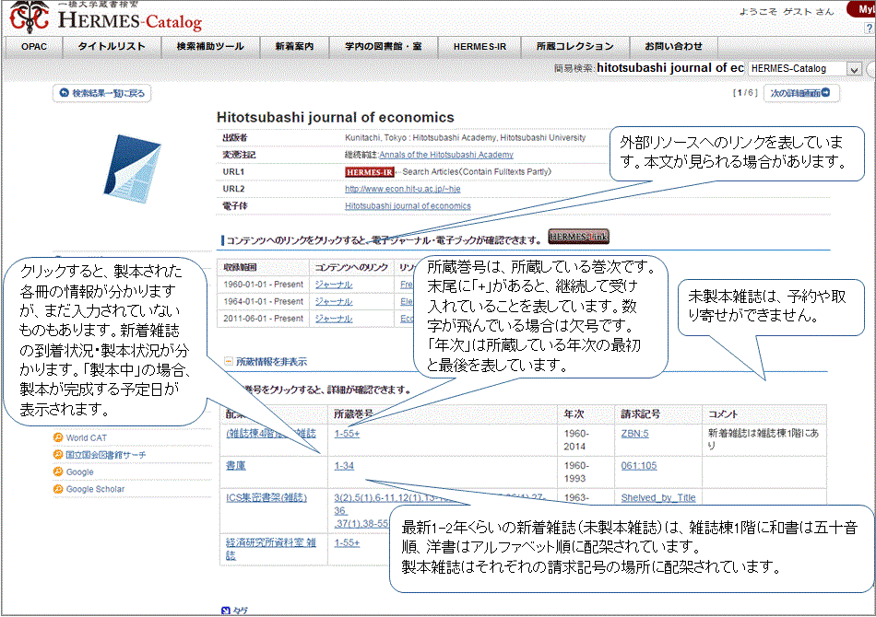Image resolution: width=876 pixels, height=617 pixels.
Task: Open the 新着案内 tab
Action: click(294, 47)
